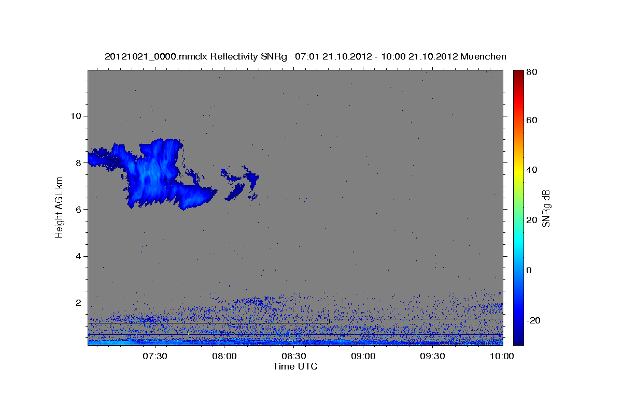This screenshot has width=622, height=414.
Task: Click the 10:00 time tick label
Action: (501, 356)
